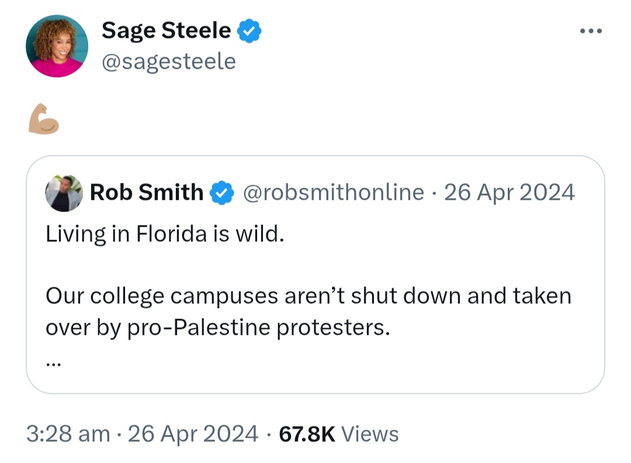Click the 3:28 am timestamp

click(x=68, y=434)
